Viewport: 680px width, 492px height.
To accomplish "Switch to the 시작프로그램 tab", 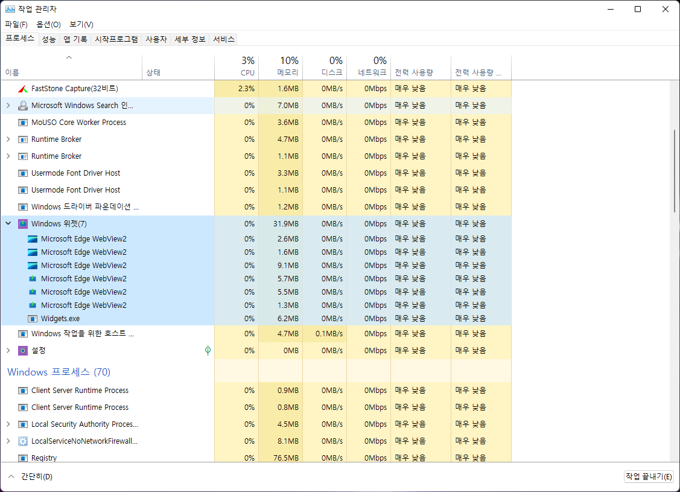I will pyautogui.click(x=116, y=39).
